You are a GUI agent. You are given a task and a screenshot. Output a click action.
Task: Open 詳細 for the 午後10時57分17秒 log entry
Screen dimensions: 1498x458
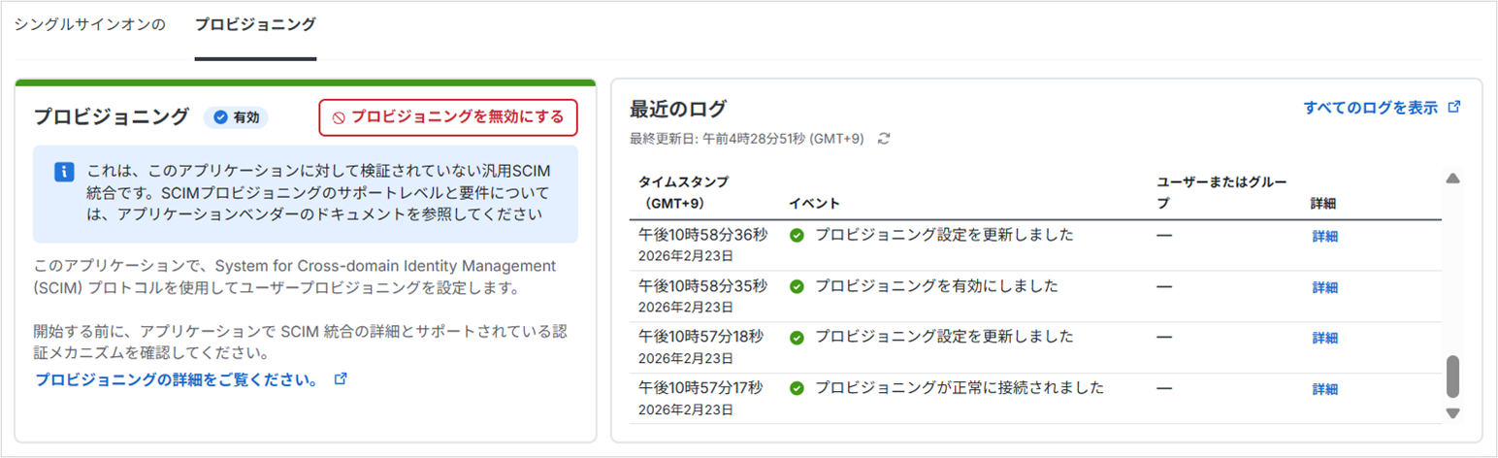click(x=1324, y=389)
